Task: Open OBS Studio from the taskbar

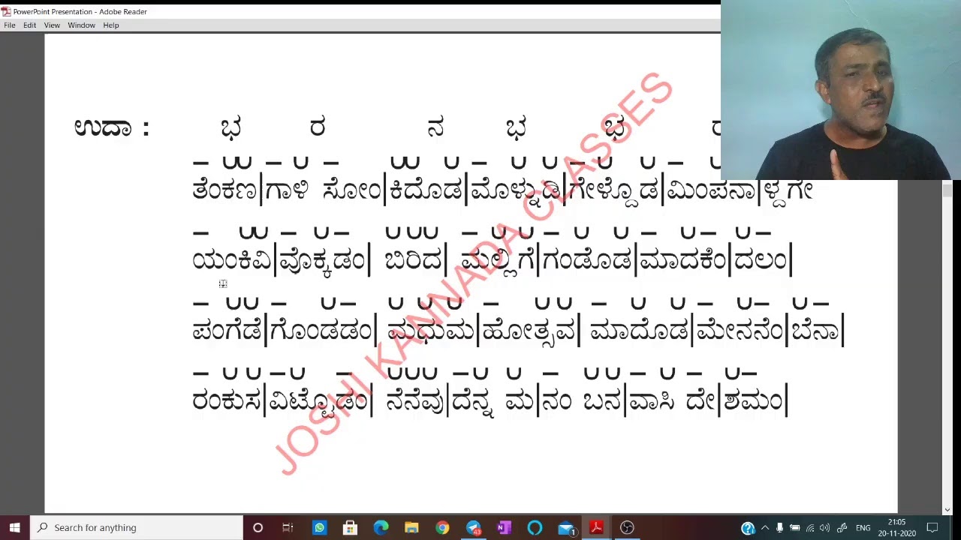Action: click(627, 527)
